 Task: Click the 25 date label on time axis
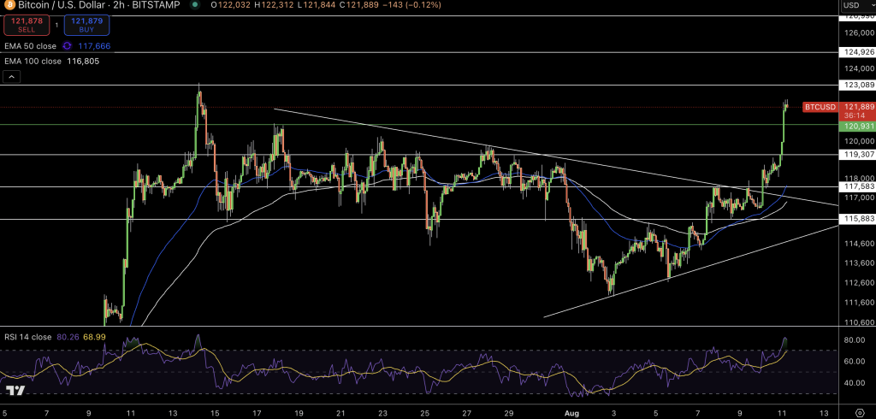424,413
